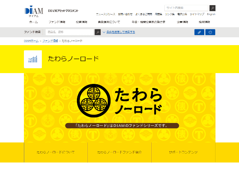Focus the サイト内検索 input field
This screenshot has width=239, height=179.
(186, 8)
